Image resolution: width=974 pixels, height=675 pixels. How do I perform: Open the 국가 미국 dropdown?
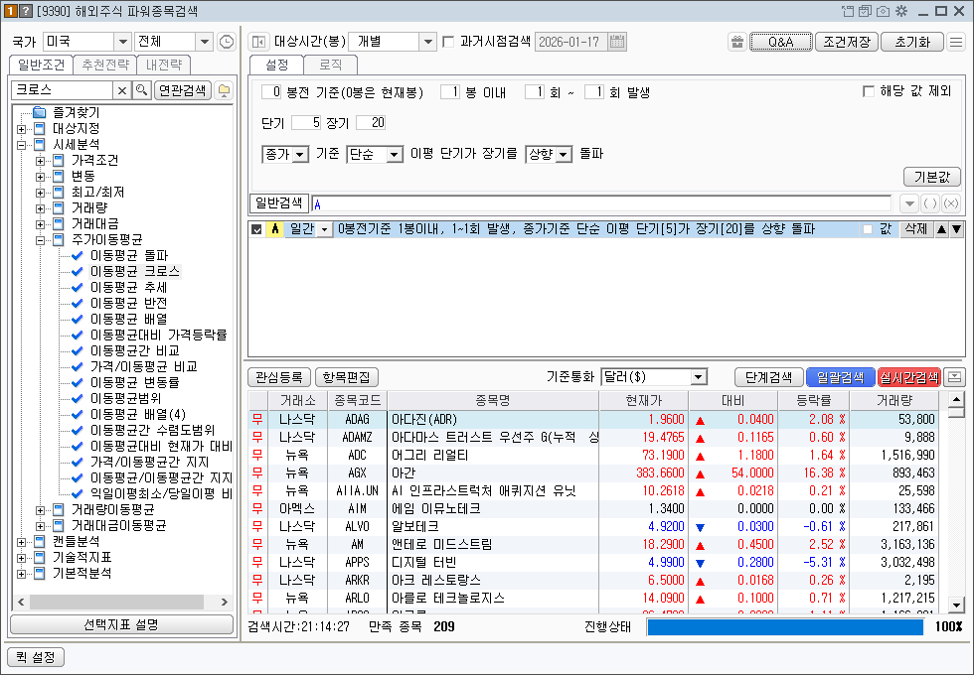point(123,42)
